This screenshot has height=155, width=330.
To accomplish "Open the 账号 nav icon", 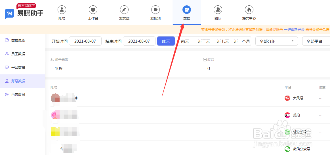I will [x=62, y=9].
